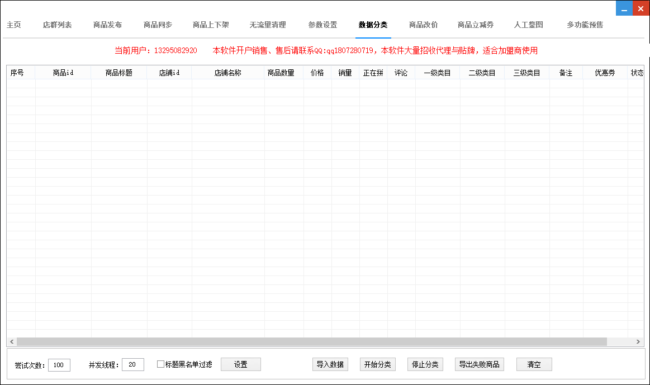This screenshot has height=385, width=650.
Task: Click the 导入数据 button
Action: coord(330,364)
